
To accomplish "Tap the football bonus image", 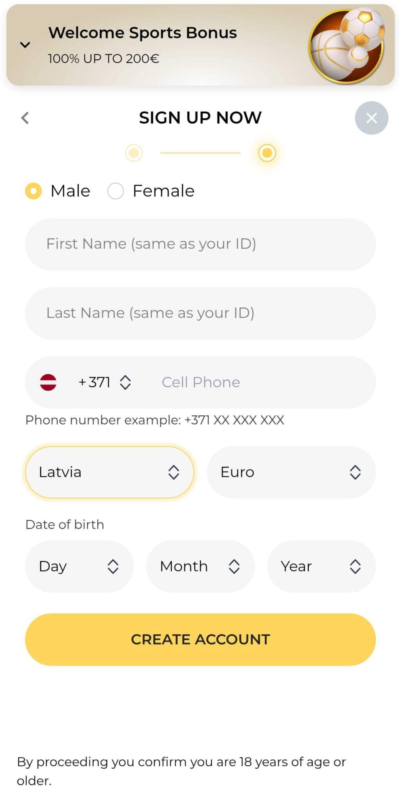I will pyautogui.click(x=347, y=45).
